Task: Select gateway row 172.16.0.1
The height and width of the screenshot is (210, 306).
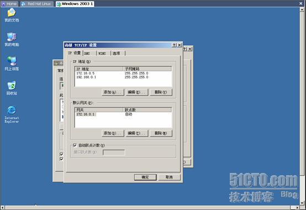Action: pos(123,114)
